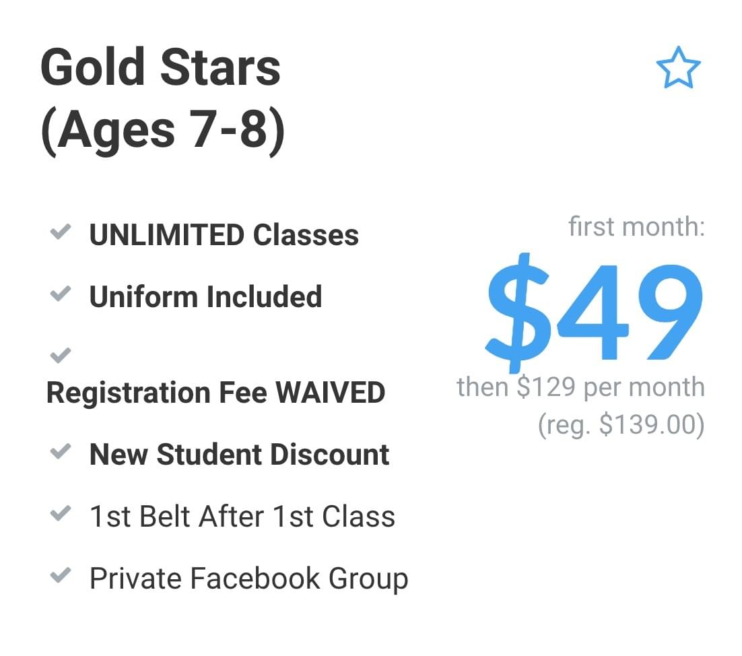Image resolution: width=742 pixels, height=656 pixels.
Task: Click the blue star favorite icon
Action: coord(678,67)
